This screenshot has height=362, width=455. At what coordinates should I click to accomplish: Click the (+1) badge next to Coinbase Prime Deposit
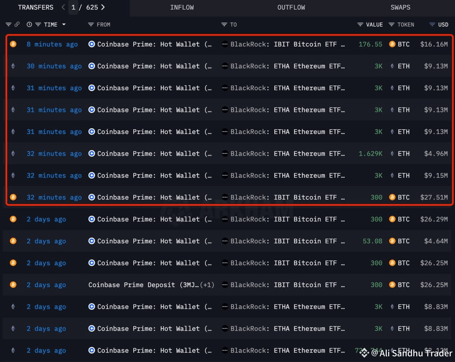click(x=207, y=285)
